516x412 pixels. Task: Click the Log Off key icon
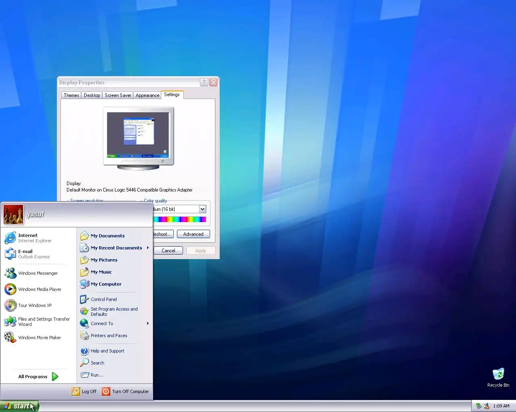point(76,391)
